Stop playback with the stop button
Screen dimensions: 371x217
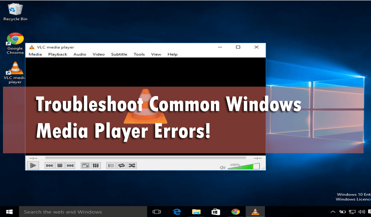coord(60,165)
